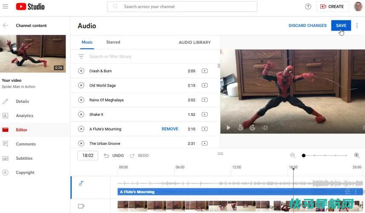Zoom out the timeline
The height and width of the screenshot is (213, 365).
293,155
